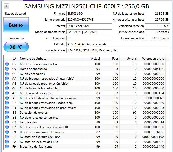
Task: Click the Bueno health status button
Action: click(x=16, y=25)
